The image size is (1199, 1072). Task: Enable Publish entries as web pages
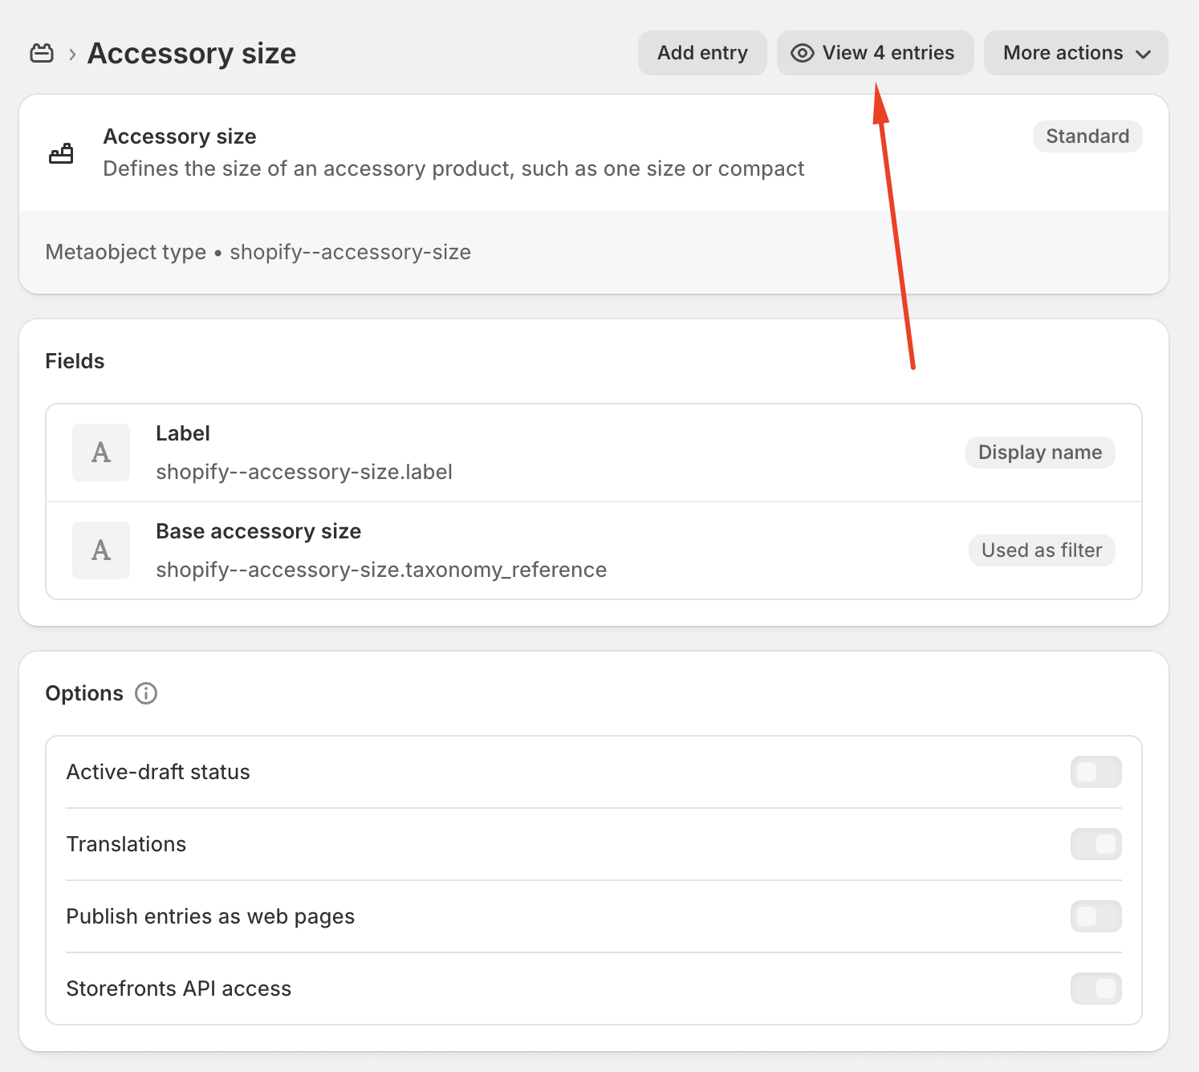pos(1095,916)
